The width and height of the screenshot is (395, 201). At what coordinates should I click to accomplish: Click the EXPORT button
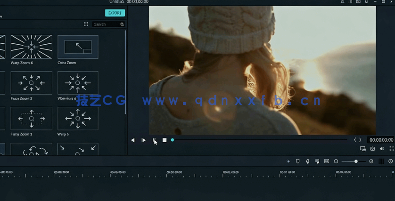click(x=115, y=13)
